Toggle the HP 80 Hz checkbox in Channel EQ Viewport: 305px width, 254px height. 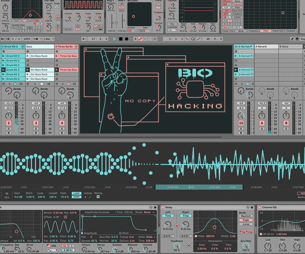[261, 234]
